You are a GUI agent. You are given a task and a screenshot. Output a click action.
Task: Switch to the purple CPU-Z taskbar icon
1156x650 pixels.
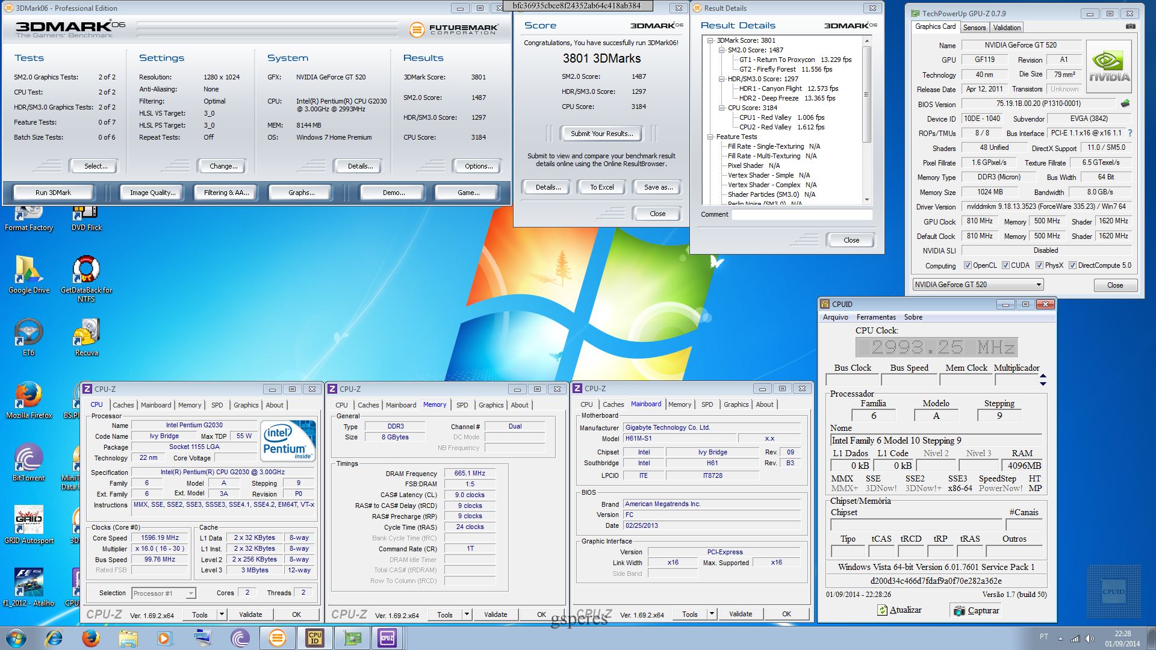pyautogui.click(x=387, y=638)
